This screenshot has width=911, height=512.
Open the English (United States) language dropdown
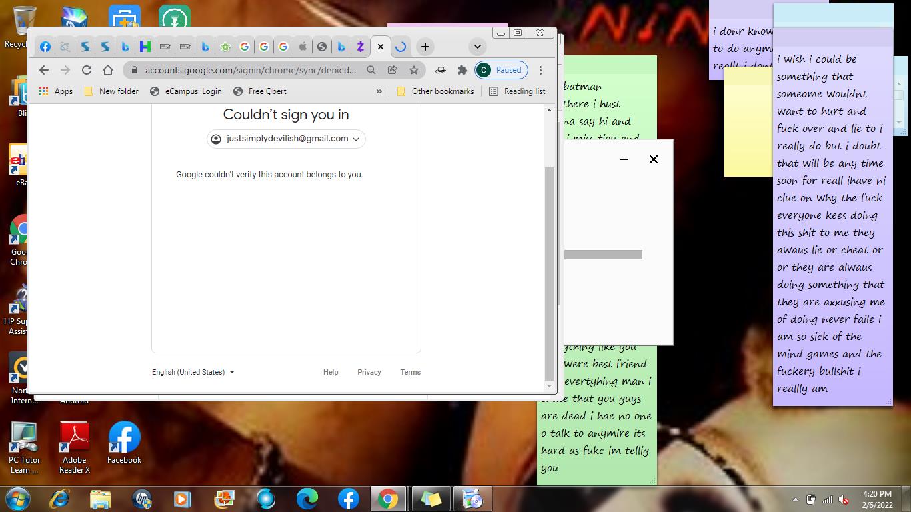(x=193, y=372)
